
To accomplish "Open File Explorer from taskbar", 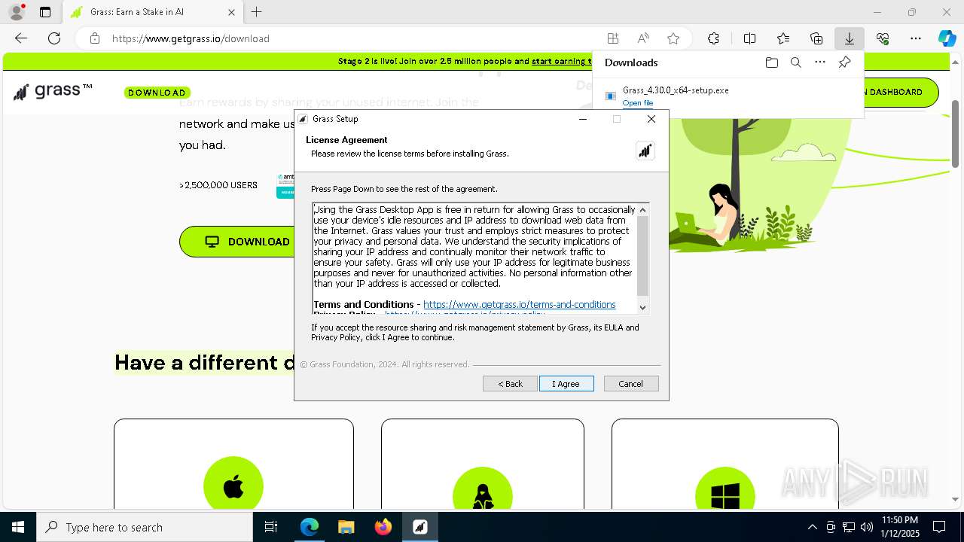I will (346, 527).
